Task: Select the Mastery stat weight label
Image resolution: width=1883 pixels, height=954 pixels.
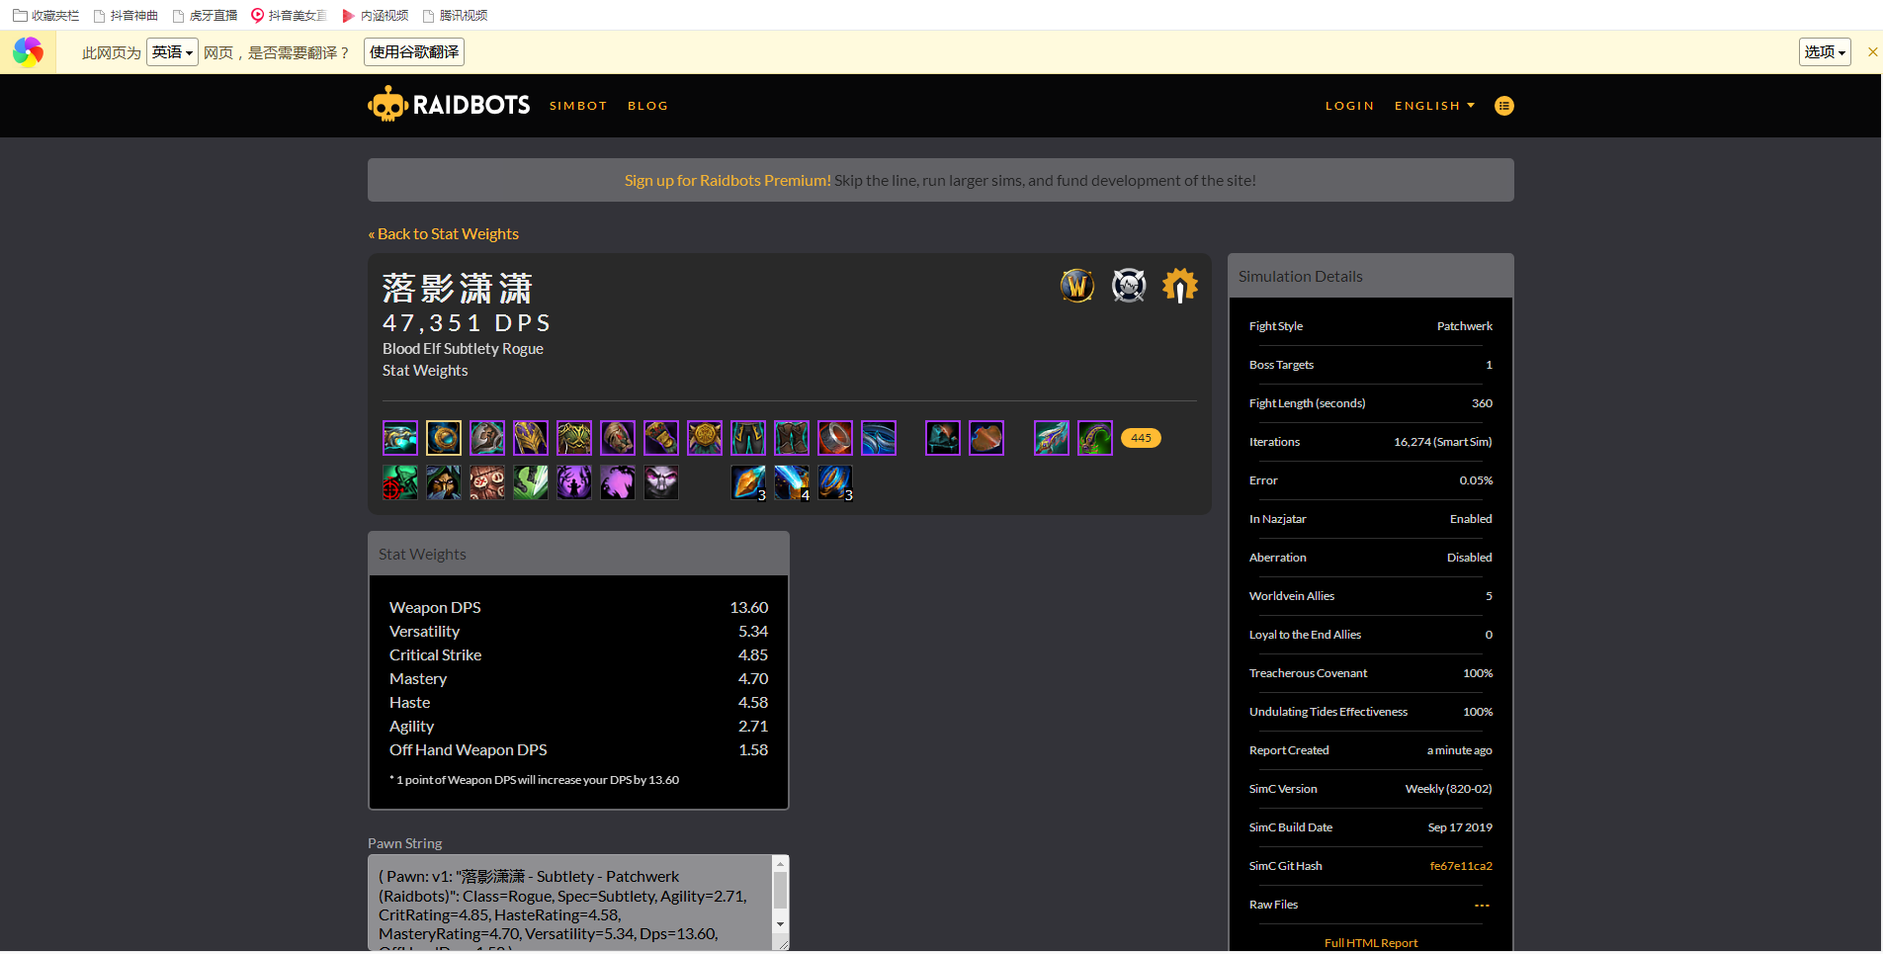Action: (418, 679)
